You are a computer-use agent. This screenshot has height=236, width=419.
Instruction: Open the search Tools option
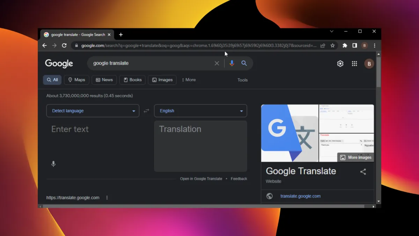[x=242, y=80]
